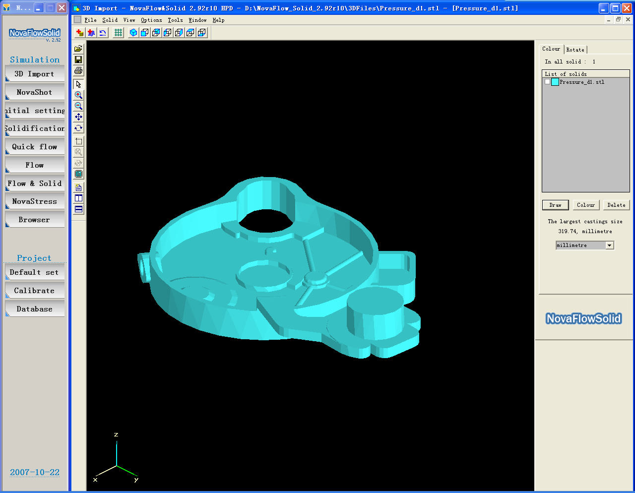Open the Flow & Solid module
Screen dimensions: 635x493
click(x=35, y=184)
